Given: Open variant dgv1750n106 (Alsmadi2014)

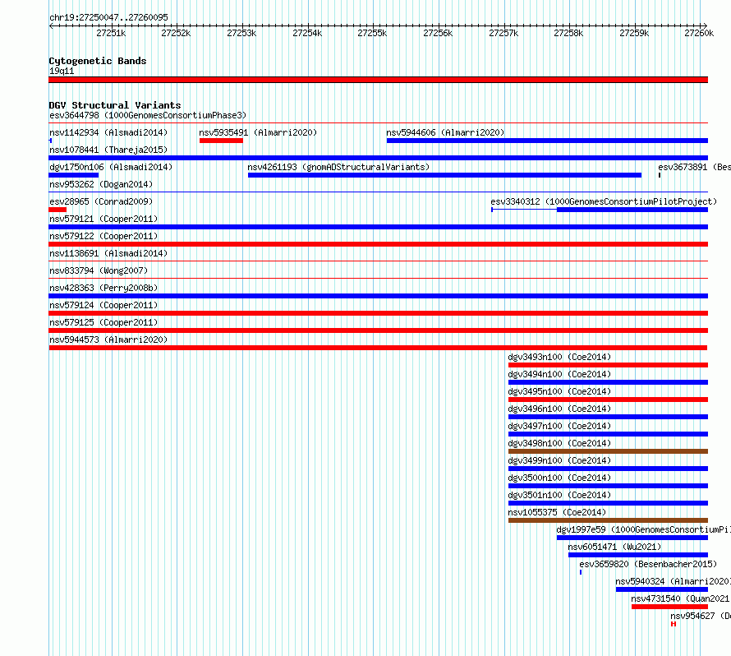Looking at the screenshot, I should tap(111, 167).
